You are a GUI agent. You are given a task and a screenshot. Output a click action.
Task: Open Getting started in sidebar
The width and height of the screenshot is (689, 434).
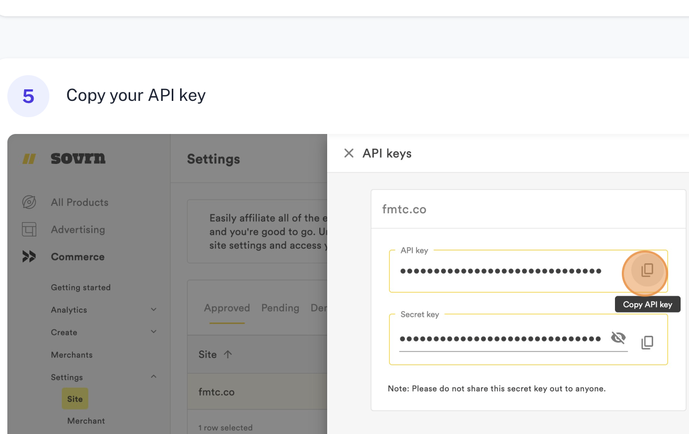pos(80,287)
